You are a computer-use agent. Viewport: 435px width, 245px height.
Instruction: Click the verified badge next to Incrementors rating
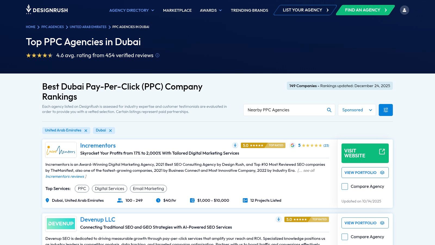pyautogui.click(x=235, y=145)
